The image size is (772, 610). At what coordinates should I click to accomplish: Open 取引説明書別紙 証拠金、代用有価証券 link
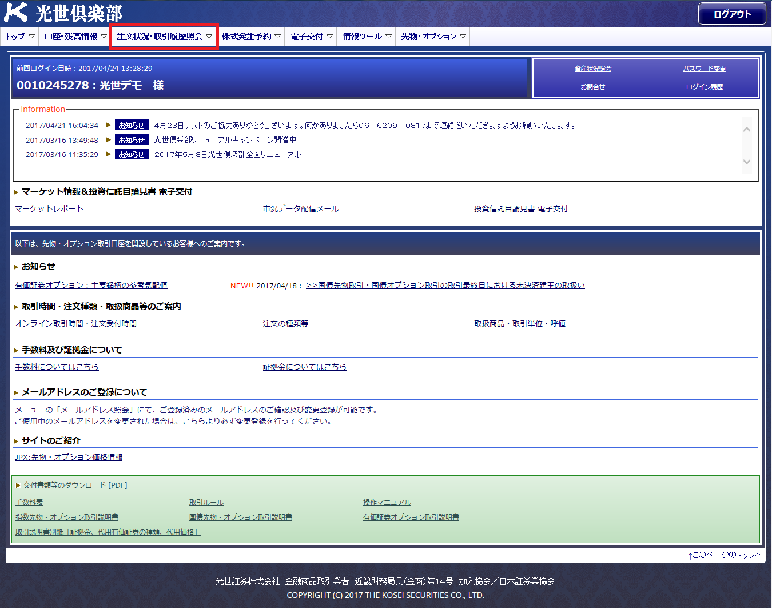click(x=108, y=532)
